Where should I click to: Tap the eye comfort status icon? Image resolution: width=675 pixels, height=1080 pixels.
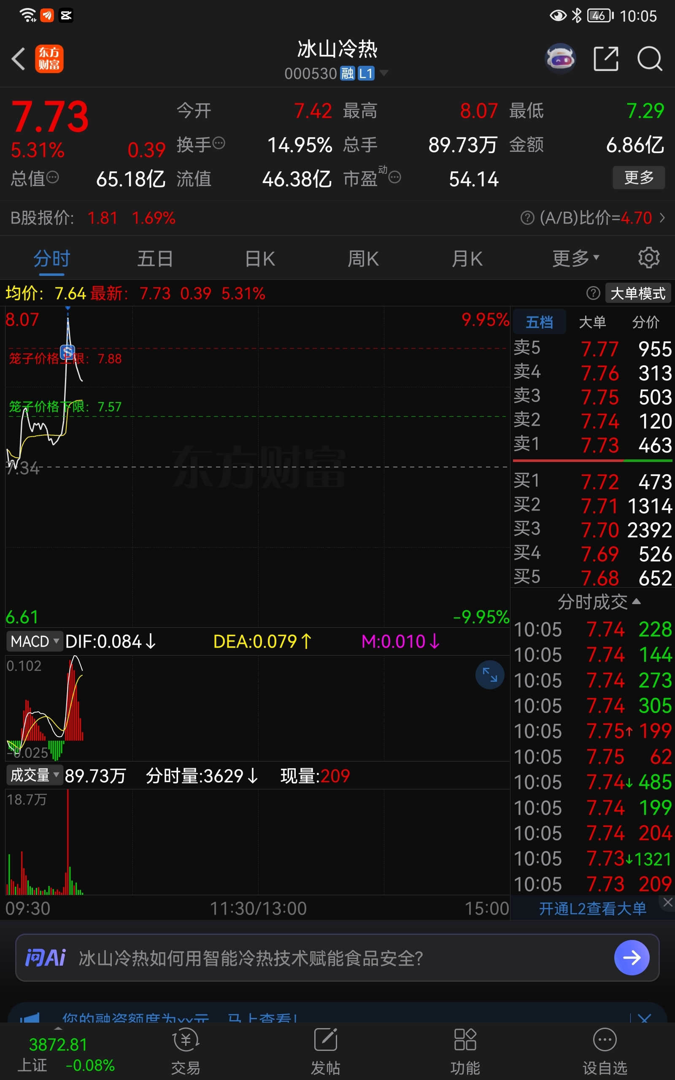(x=558, y=16)
